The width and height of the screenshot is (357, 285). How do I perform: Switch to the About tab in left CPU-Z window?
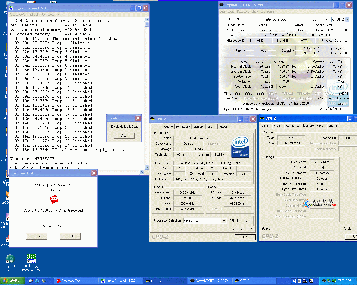click(223, 127)
